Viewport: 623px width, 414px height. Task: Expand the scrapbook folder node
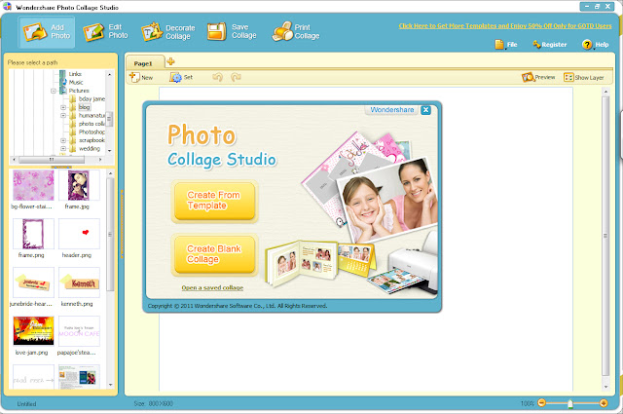[x=63, y=140]
